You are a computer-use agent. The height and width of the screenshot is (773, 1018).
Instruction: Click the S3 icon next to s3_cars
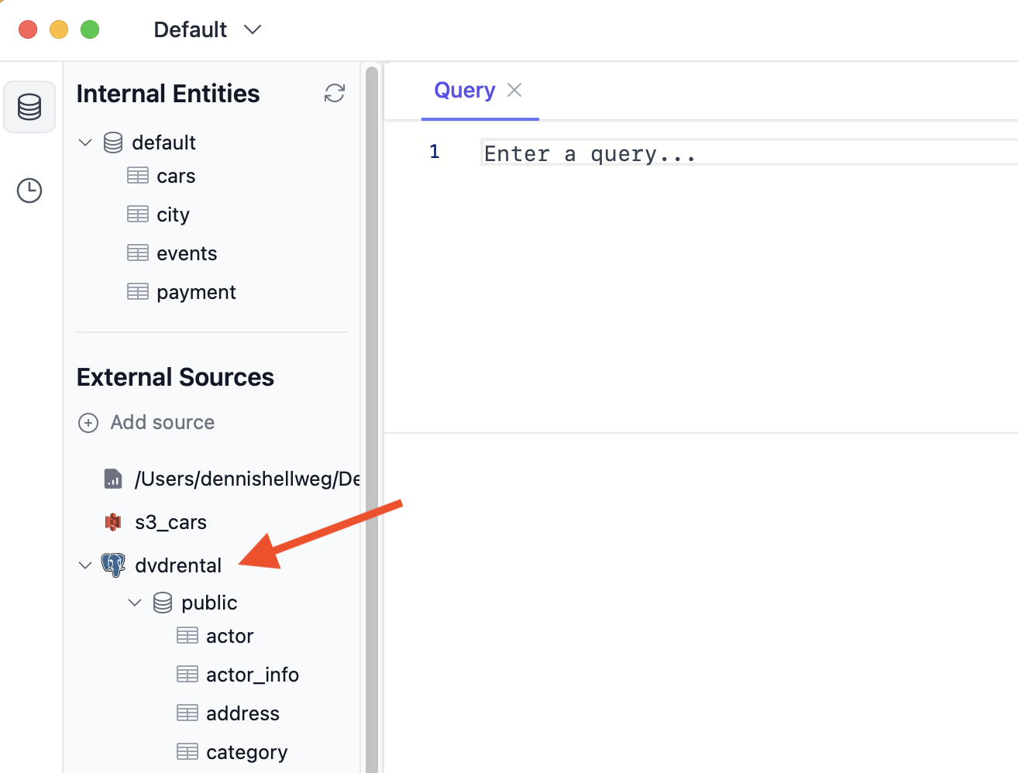[113, 522]
